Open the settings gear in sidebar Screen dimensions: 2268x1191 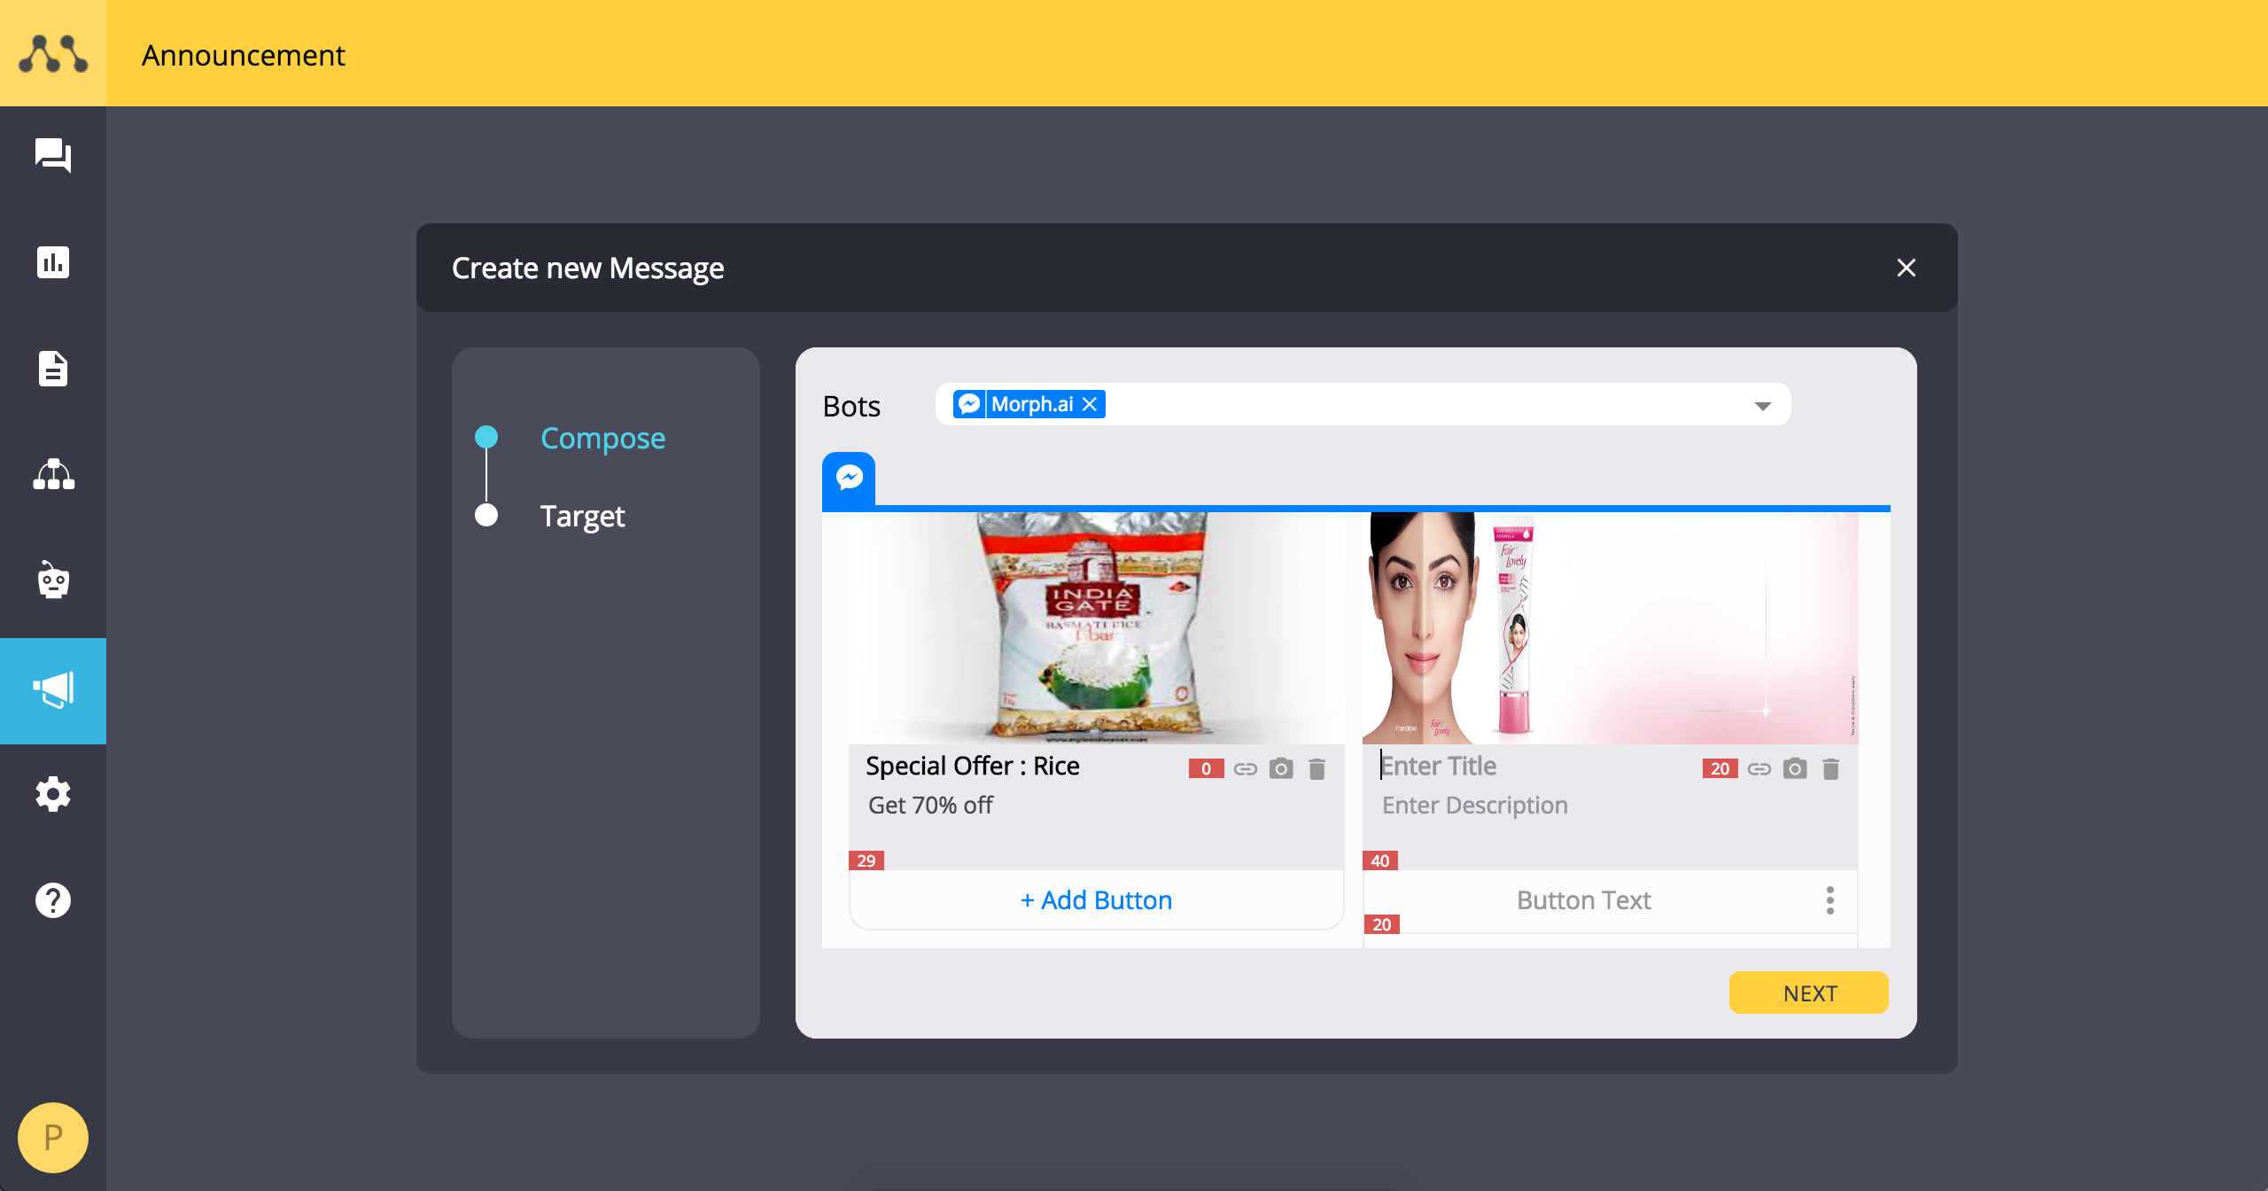coord(53,794)
